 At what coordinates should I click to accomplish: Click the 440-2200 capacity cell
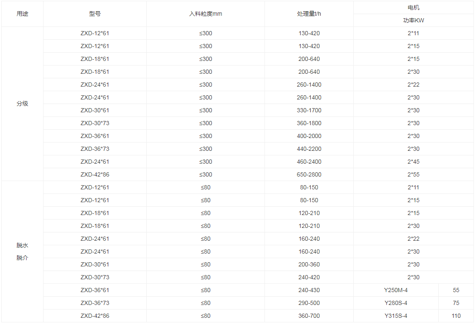click(309, 149)
